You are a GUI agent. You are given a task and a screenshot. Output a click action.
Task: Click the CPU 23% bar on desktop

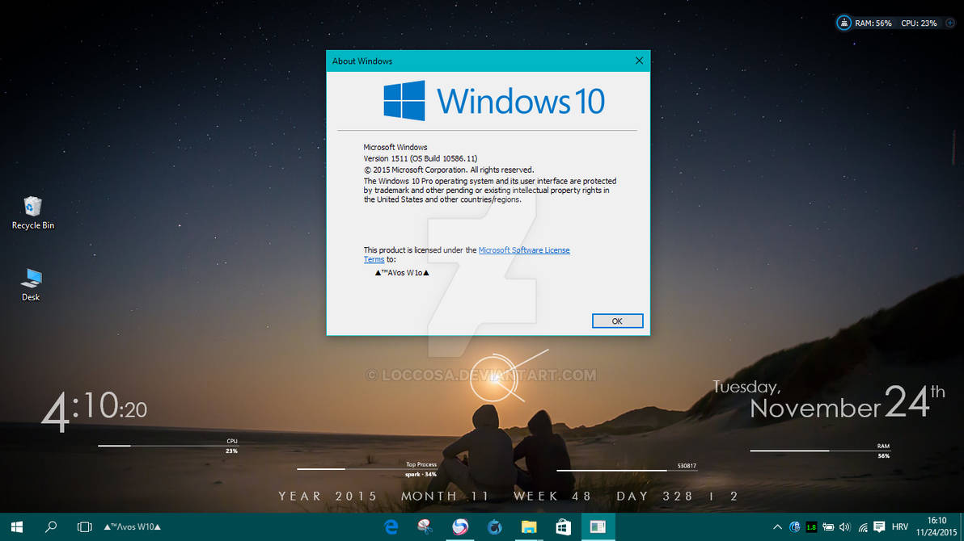click(x=168, y=446)
